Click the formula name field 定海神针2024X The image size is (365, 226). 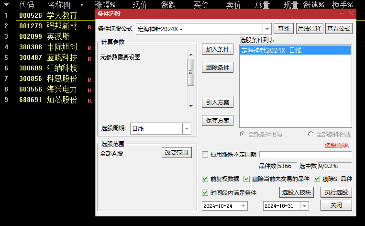pyautogui.click(x=199, y=29)
